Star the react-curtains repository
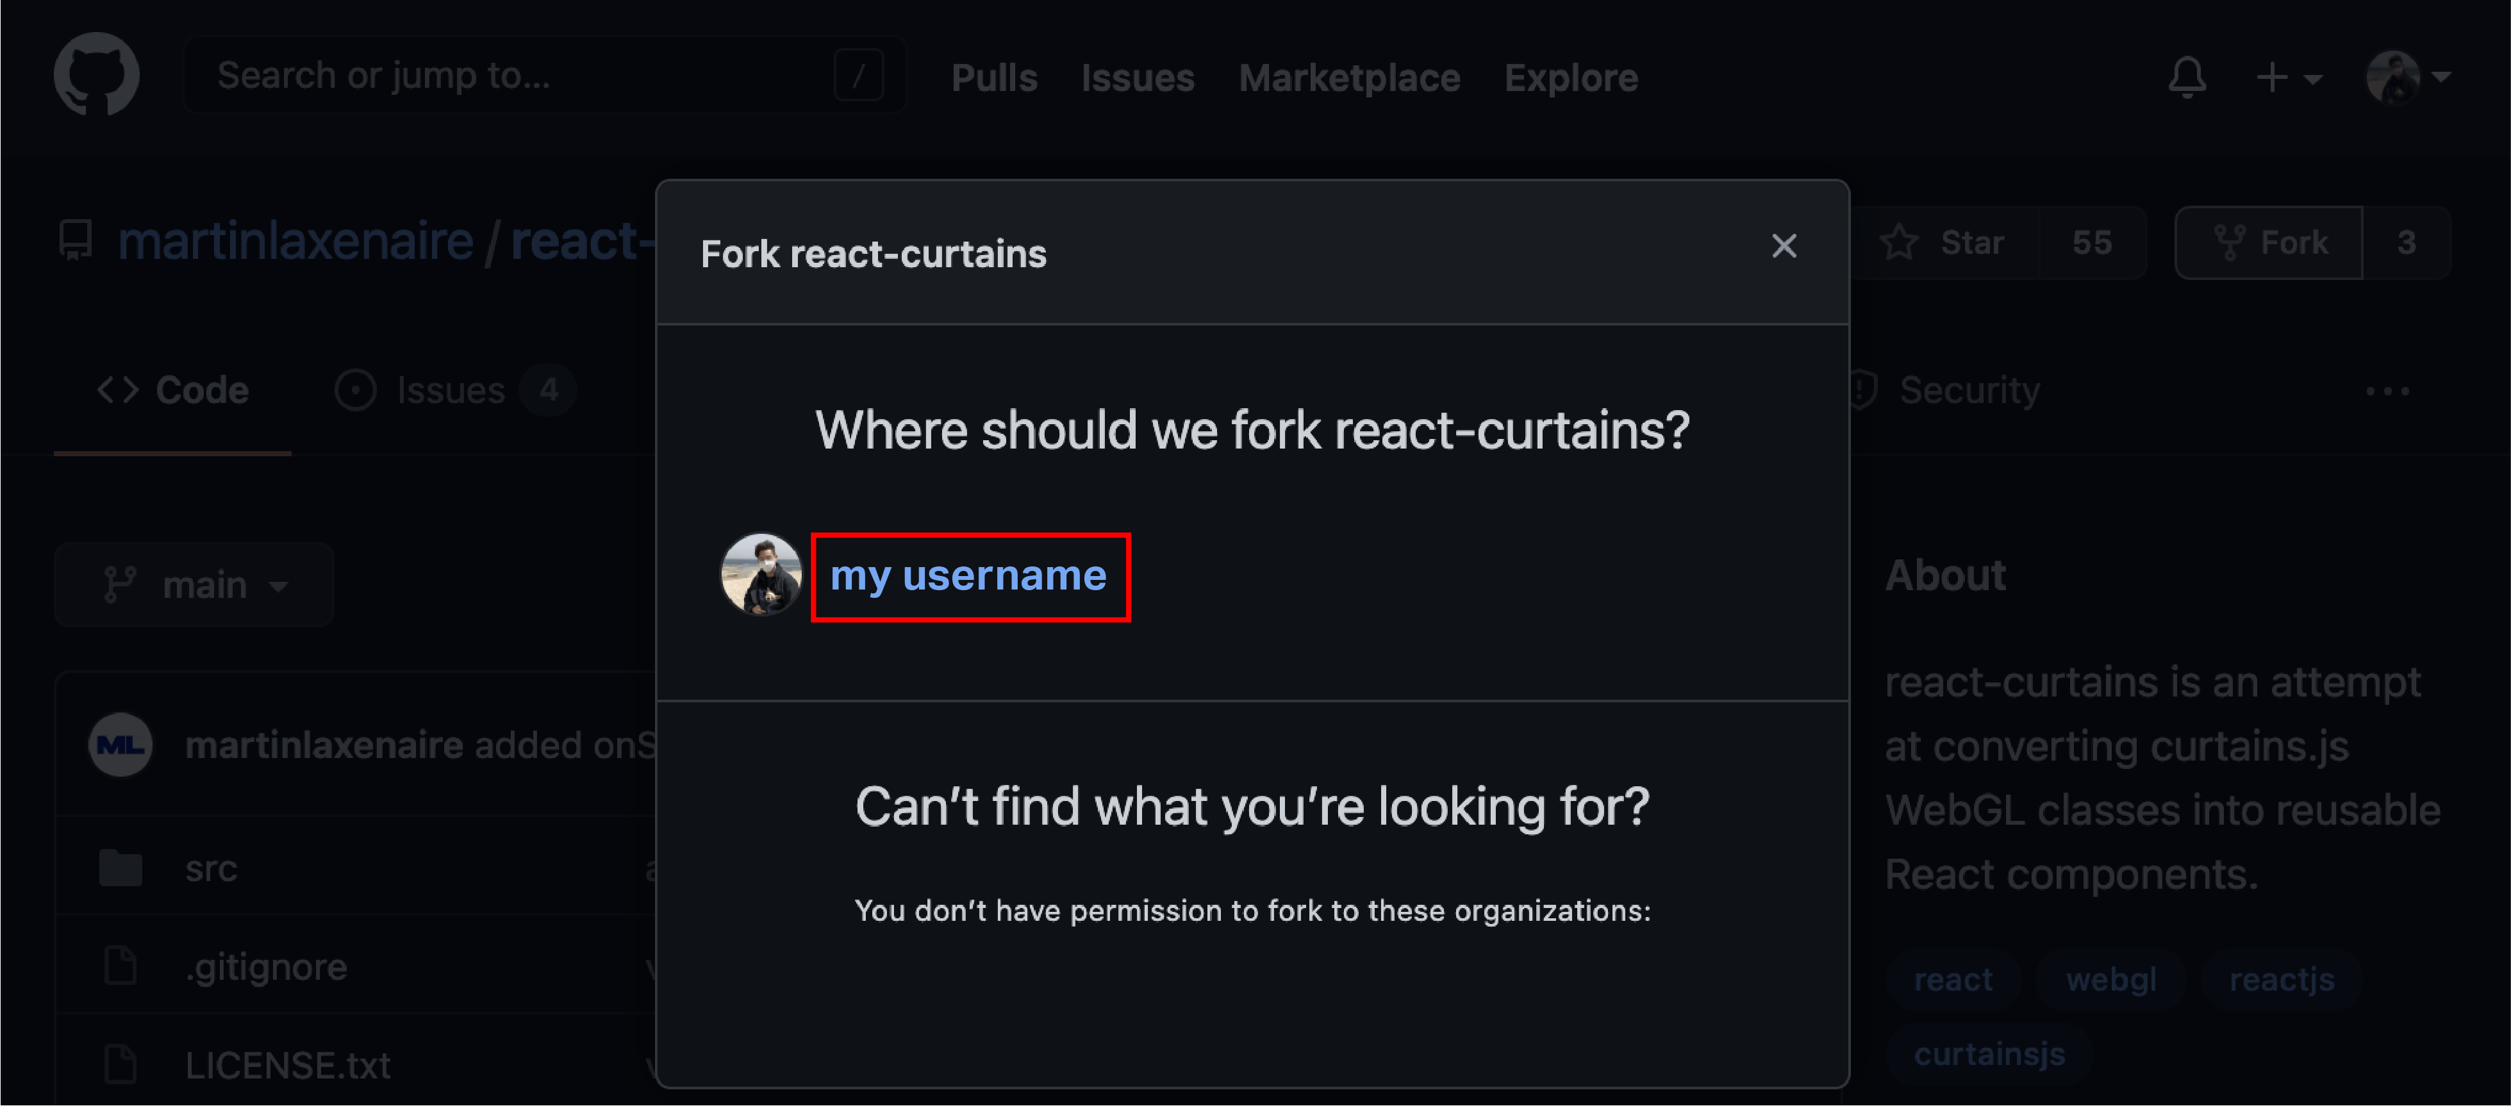 point(1944,243)
